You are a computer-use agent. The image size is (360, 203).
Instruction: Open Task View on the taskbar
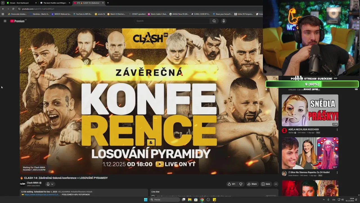(183, 200)
